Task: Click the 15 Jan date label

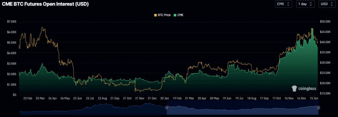Action: (x=314, y=98)
